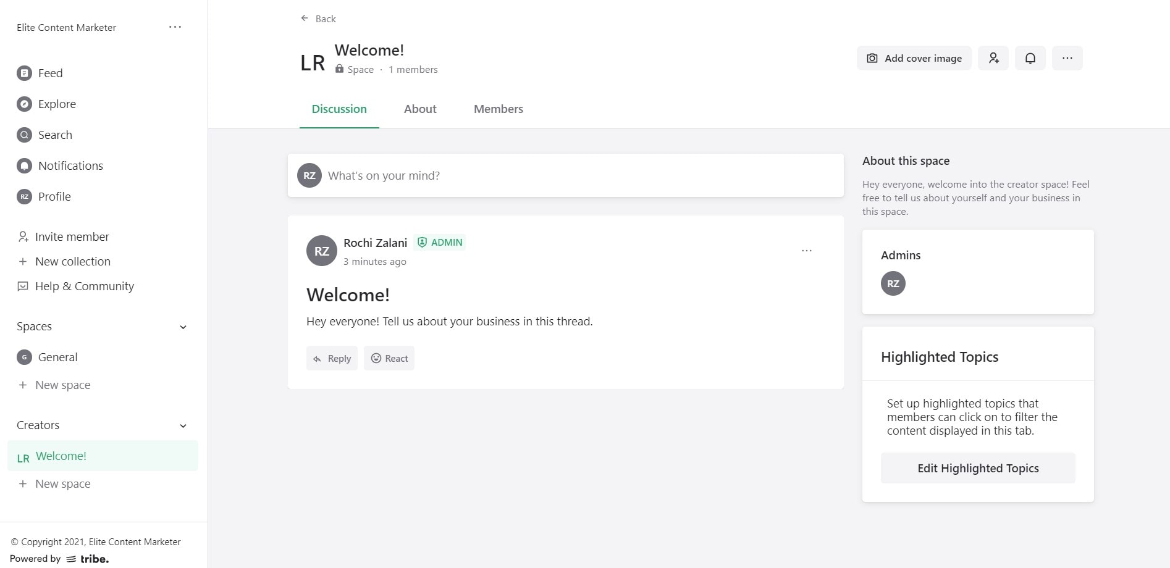Viewport: 1170px width, 568px height.
Task: Open Explore via compass icon
Action: point(24,104)
